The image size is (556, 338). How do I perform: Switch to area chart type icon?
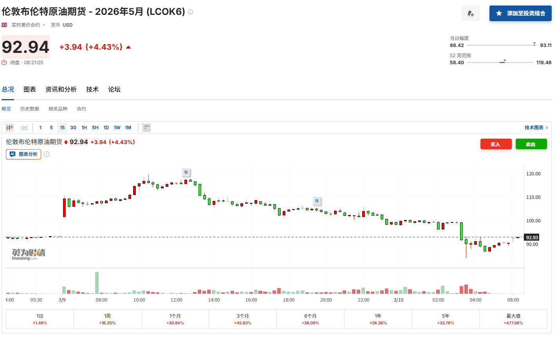pyautogui.click(x=24, y=128)
